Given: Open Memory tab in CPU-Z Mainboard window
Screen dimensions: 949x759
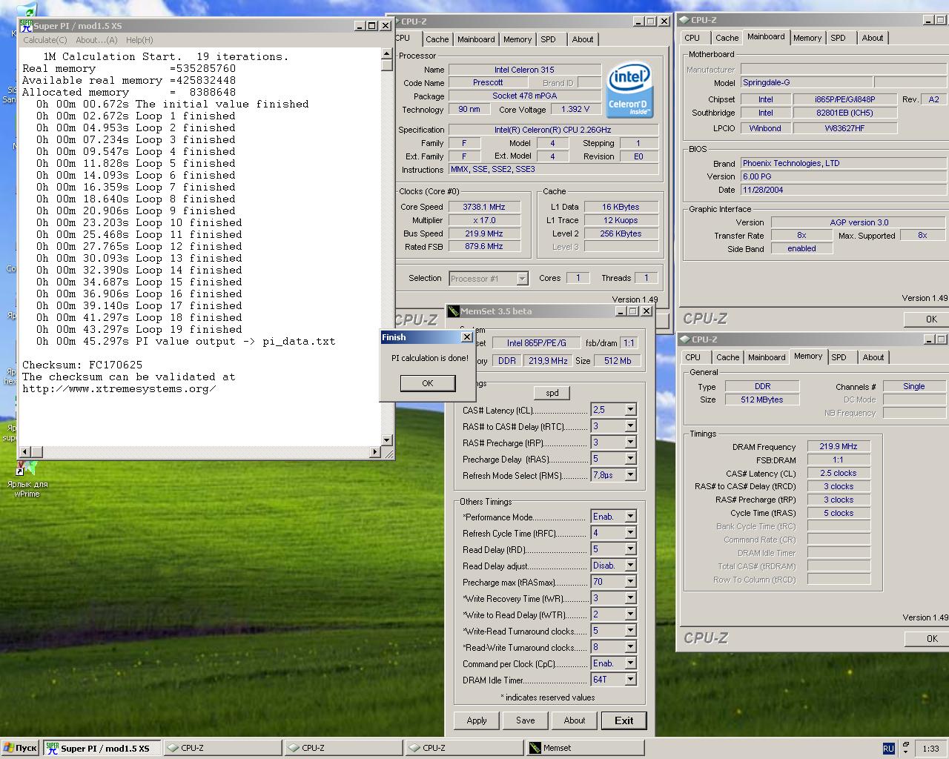Looking at the screenshot, I should click(x=807, y=38).
